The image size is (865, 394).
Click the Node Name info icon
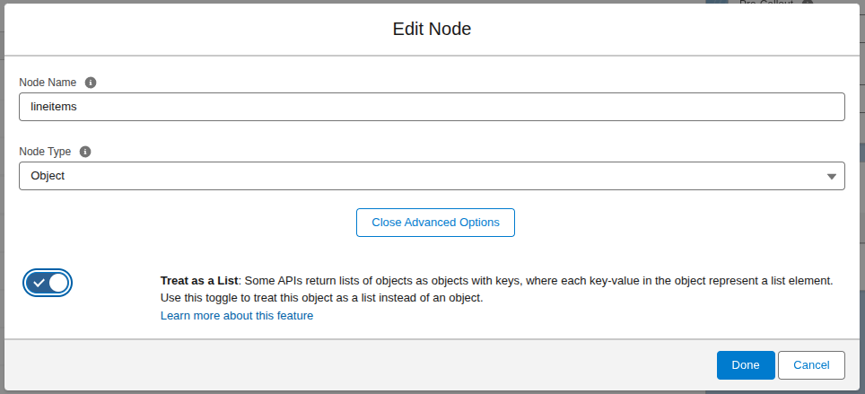(91, 83)
